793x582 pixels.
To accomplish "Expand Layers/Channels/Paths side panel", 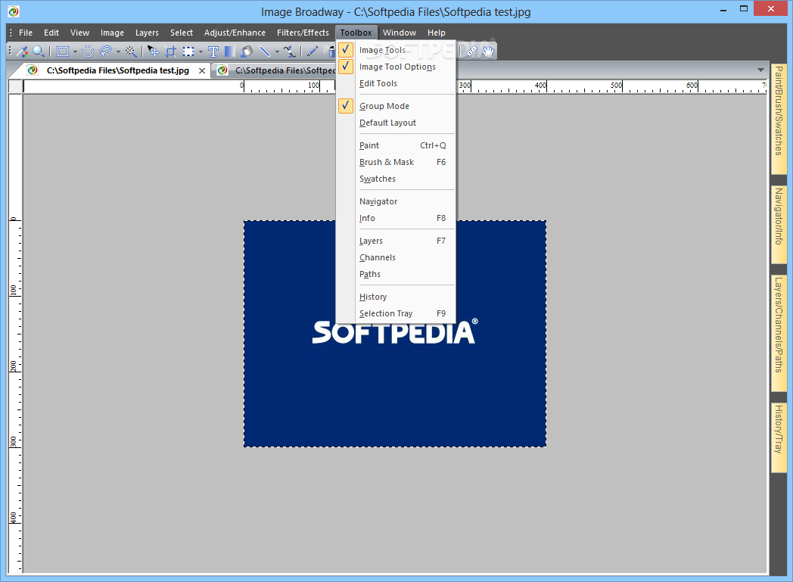I will (779, 333).
